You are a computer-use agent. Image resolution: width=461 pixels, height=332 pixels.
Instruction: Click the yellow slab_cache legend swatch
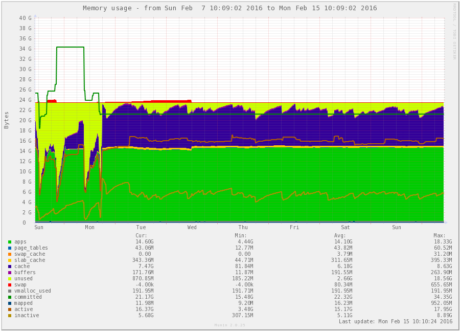(10, 260)
